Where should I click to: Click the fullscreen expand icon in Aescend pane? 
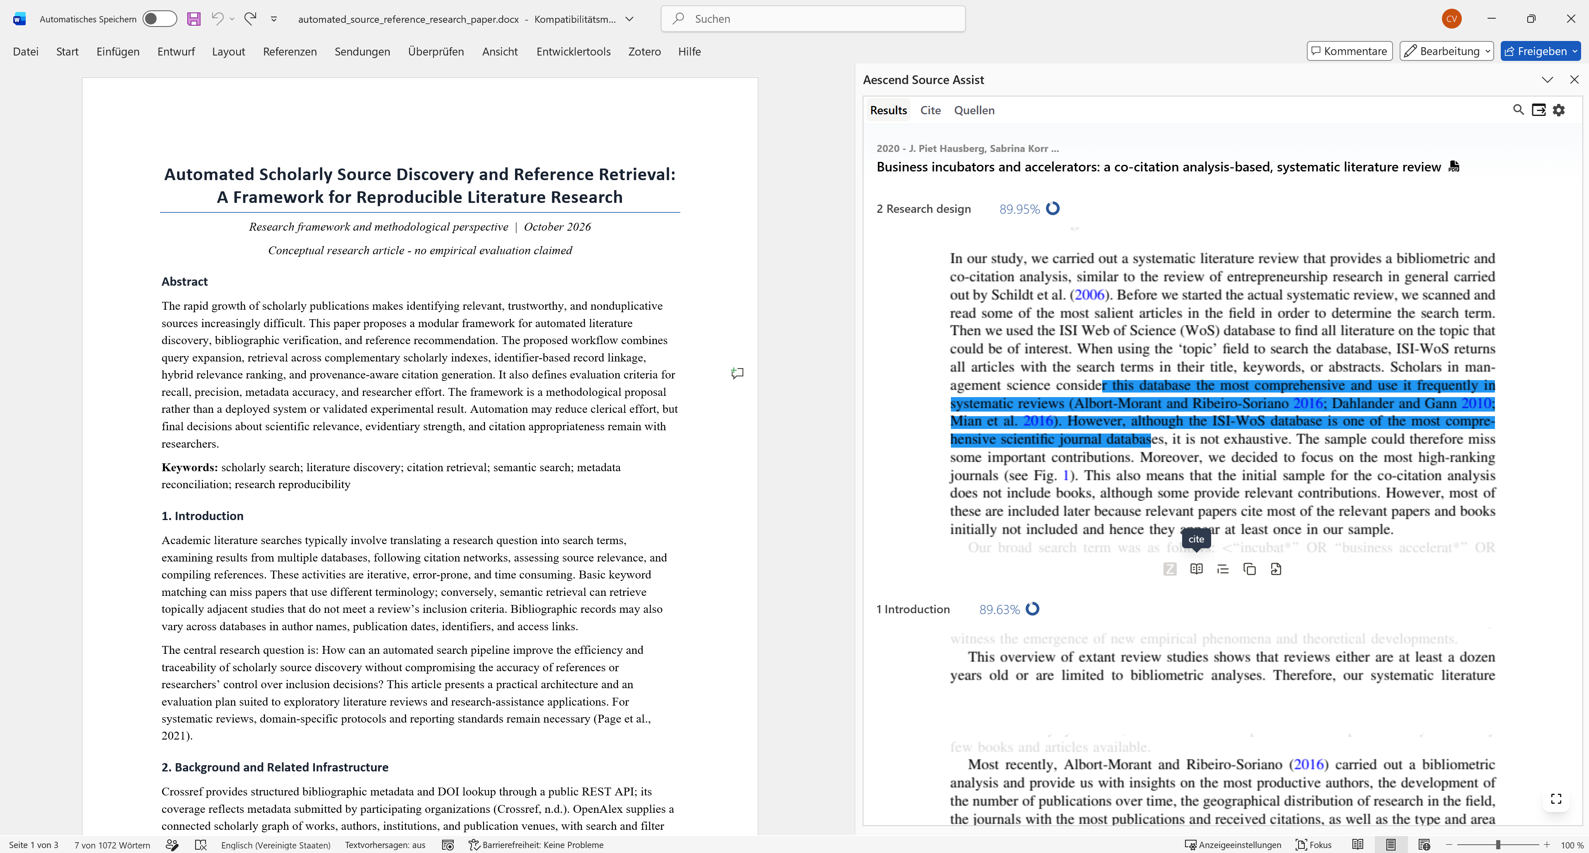(x=1556, y=799)
